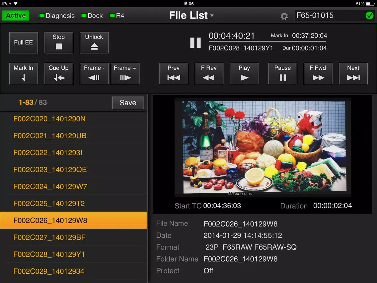Viewport: 377px width, 283px height.
Task: Pause playback with the Pause button
Action: (x=282, y=74)
